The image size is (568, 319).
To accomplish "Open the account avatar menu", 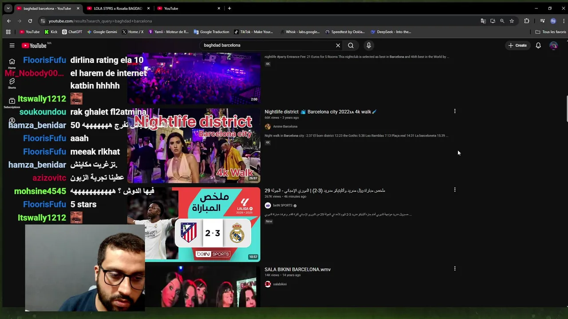I will point(553,45).
